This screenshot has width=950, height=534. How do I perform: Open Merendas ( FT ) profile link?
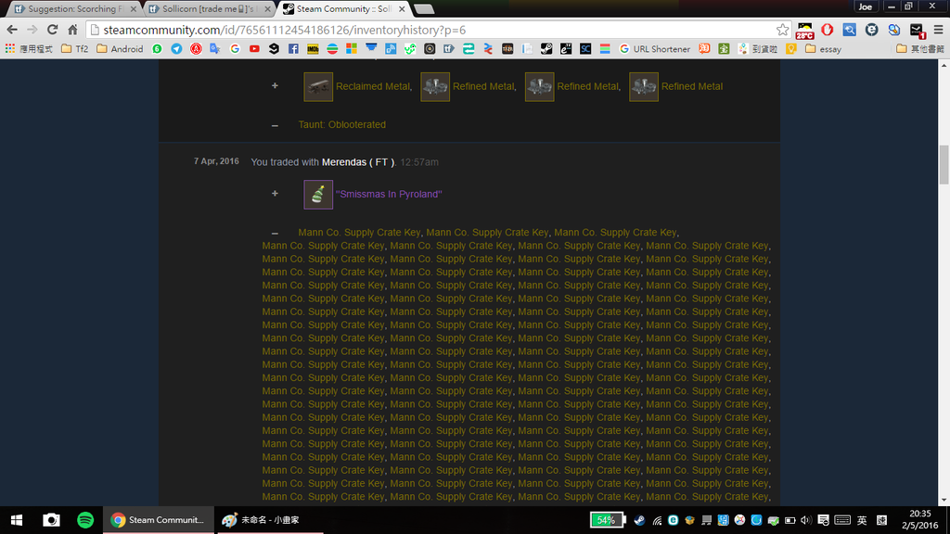(x=357, y=162)
